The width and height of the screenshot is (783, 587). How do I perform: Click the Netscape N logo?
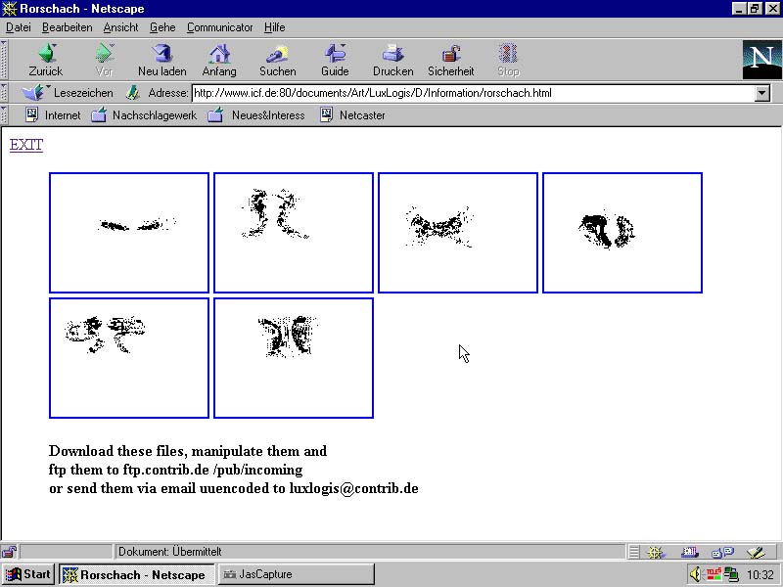pyautogui.click(x=761, y=60)
